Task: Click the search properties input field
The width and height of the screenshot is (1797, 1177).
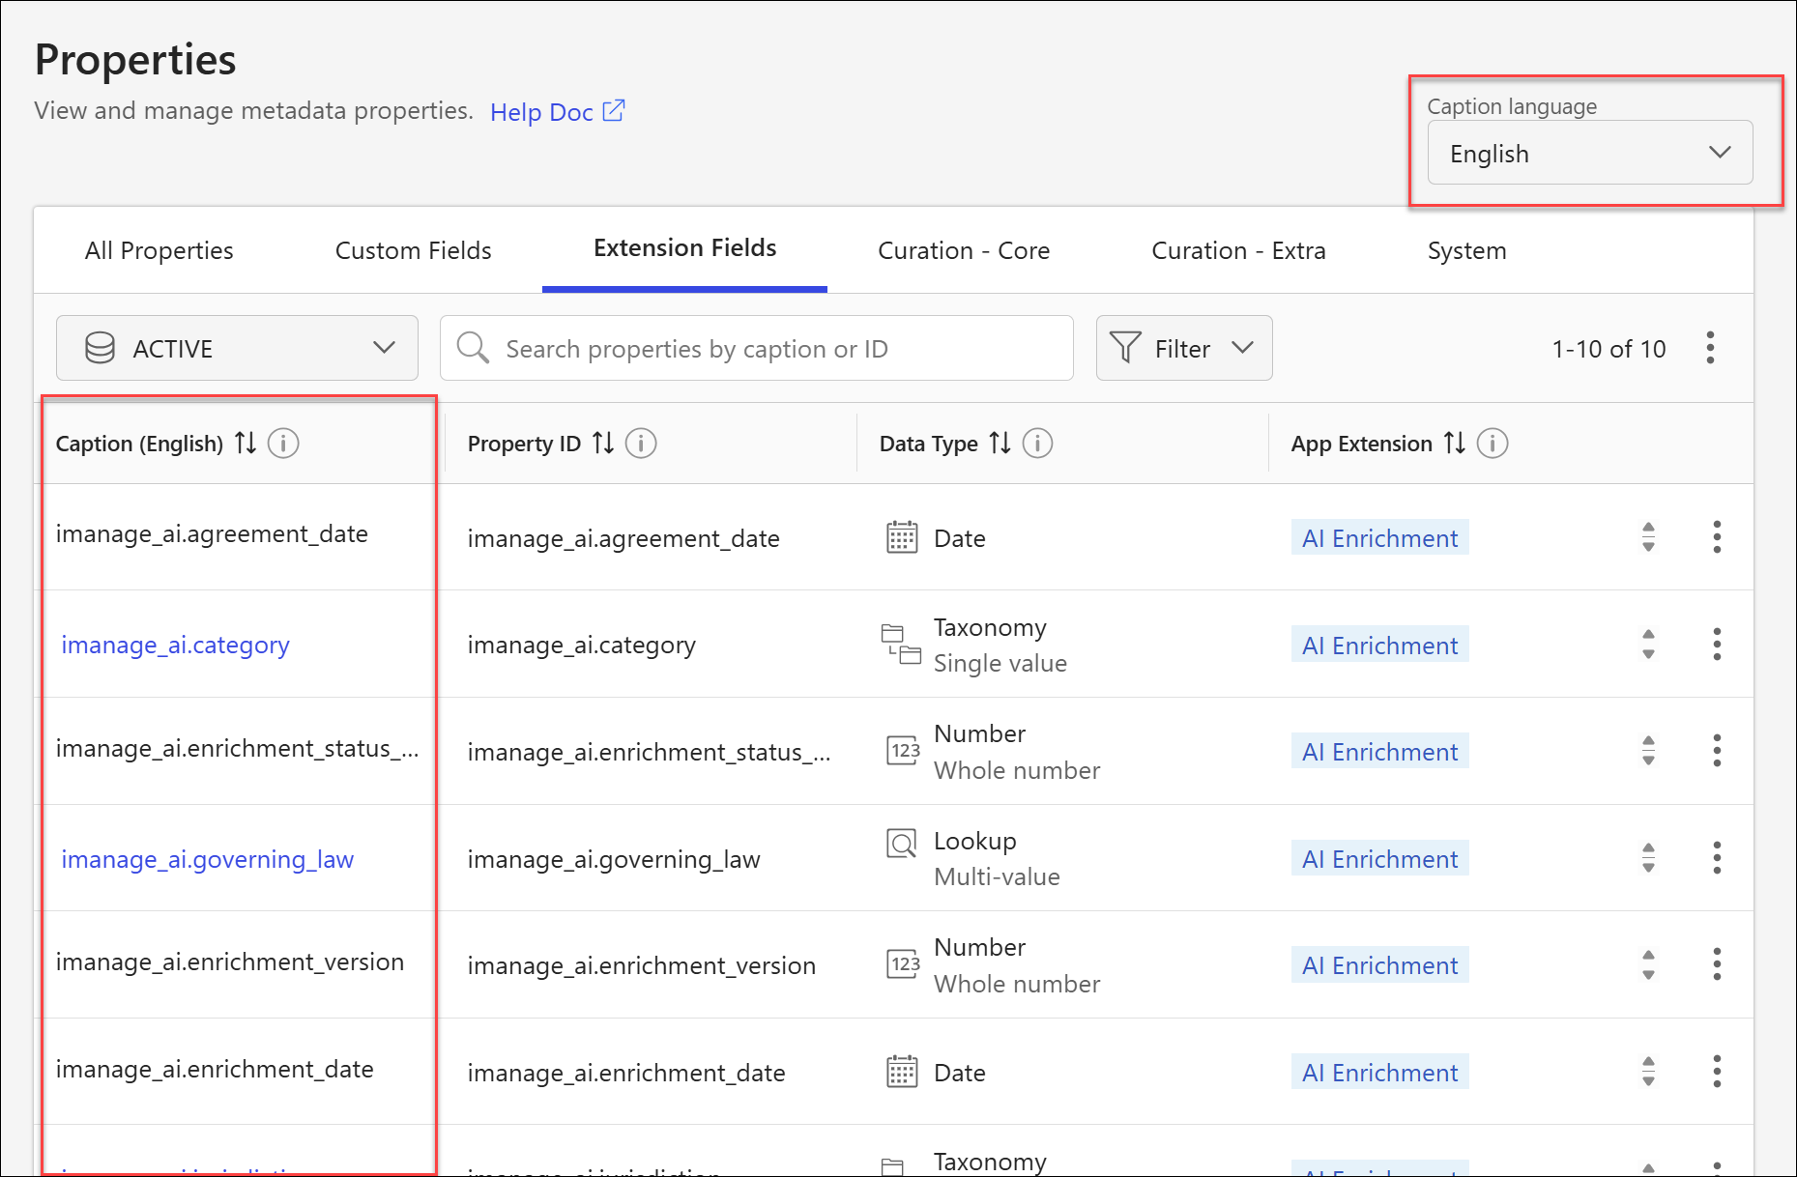Action: (x=756, y=348)
